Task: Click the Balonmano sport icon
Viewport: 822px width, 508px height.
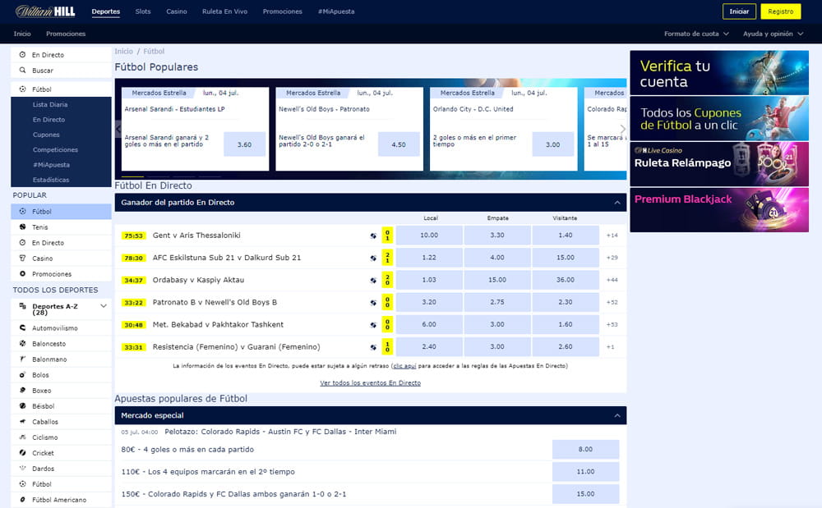Action: point(22,359)
